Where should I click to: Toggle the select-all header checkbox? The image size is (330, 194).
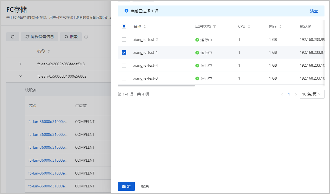[124, 26]
